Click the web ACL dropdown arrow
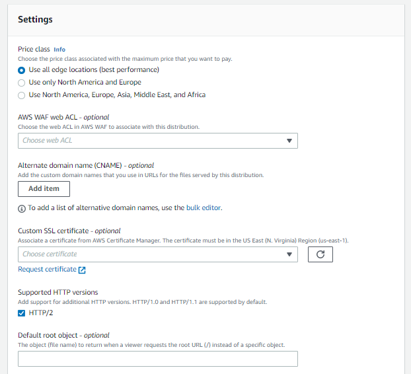 click(x=289, y=141)
